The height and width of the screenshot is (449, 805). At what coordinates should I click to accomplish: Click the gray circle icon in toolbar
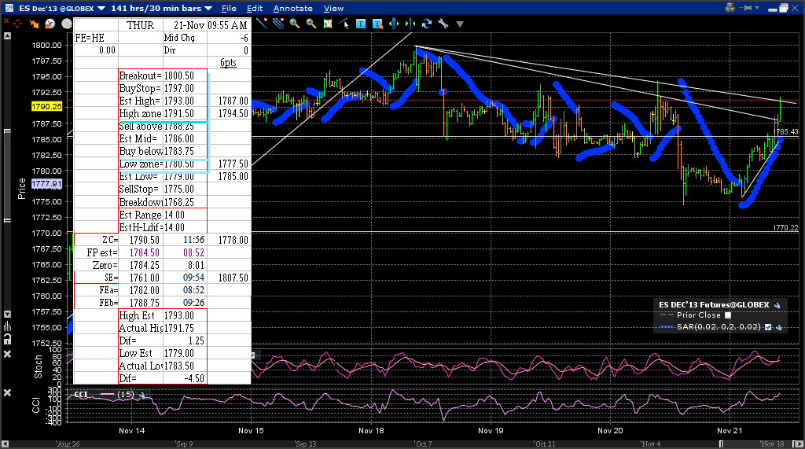pos(67,24)
